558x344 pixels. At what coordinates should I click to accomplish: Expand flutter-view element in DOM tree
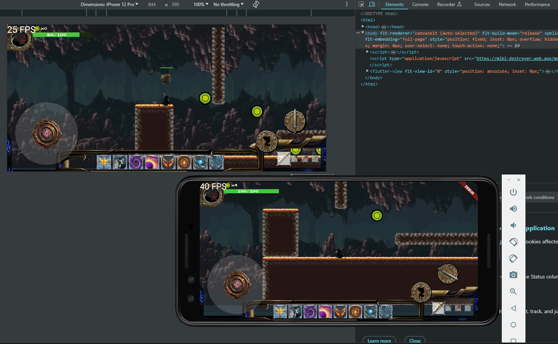pyautogui.click(x=367, y=71)
